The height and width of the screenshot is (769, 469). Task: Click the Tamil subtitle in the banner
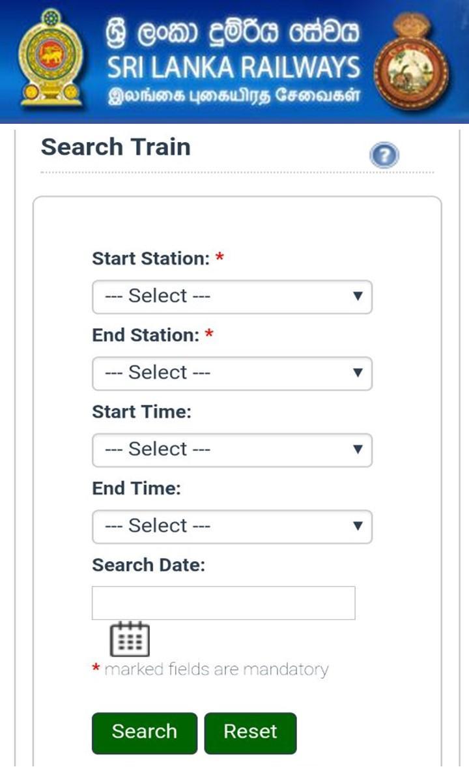[233, 96]
